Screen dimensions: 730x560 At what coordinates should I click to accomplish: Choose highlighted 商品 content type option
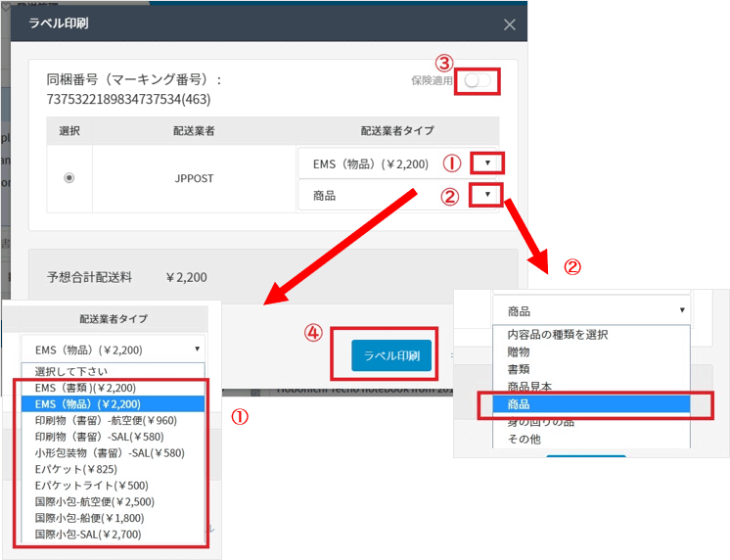(591, 404)
